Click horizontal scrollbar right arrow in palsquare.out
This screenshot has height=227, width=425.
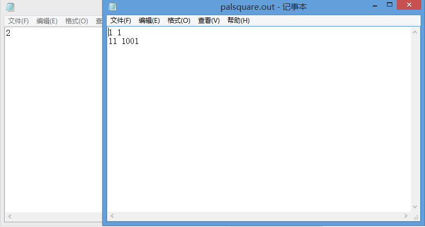[x=406, y=216]
